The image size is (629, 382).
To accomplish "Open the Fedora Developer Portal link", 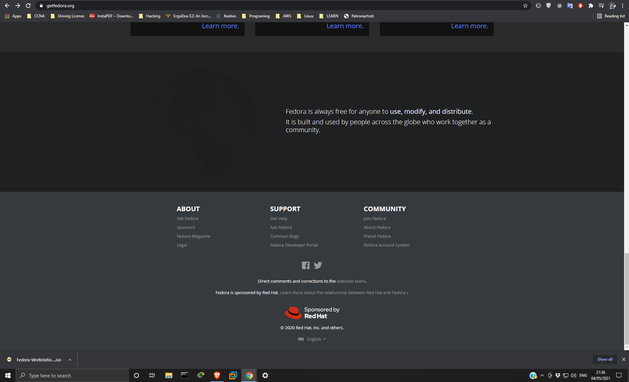I will tap(294, 245).
